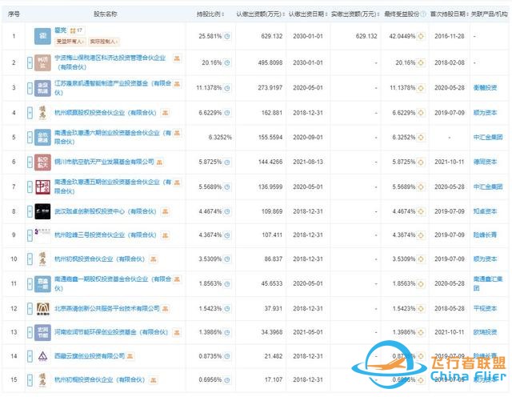Viewport: 512px width, 397px height.
Task: Open row 6 fund company name link
Action: click(x=104, y=162)
